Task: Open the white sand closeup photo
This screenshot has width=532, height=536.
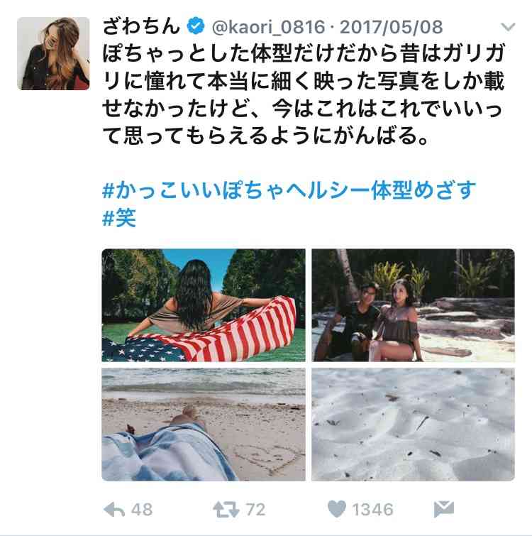Action: click(413, 425)
